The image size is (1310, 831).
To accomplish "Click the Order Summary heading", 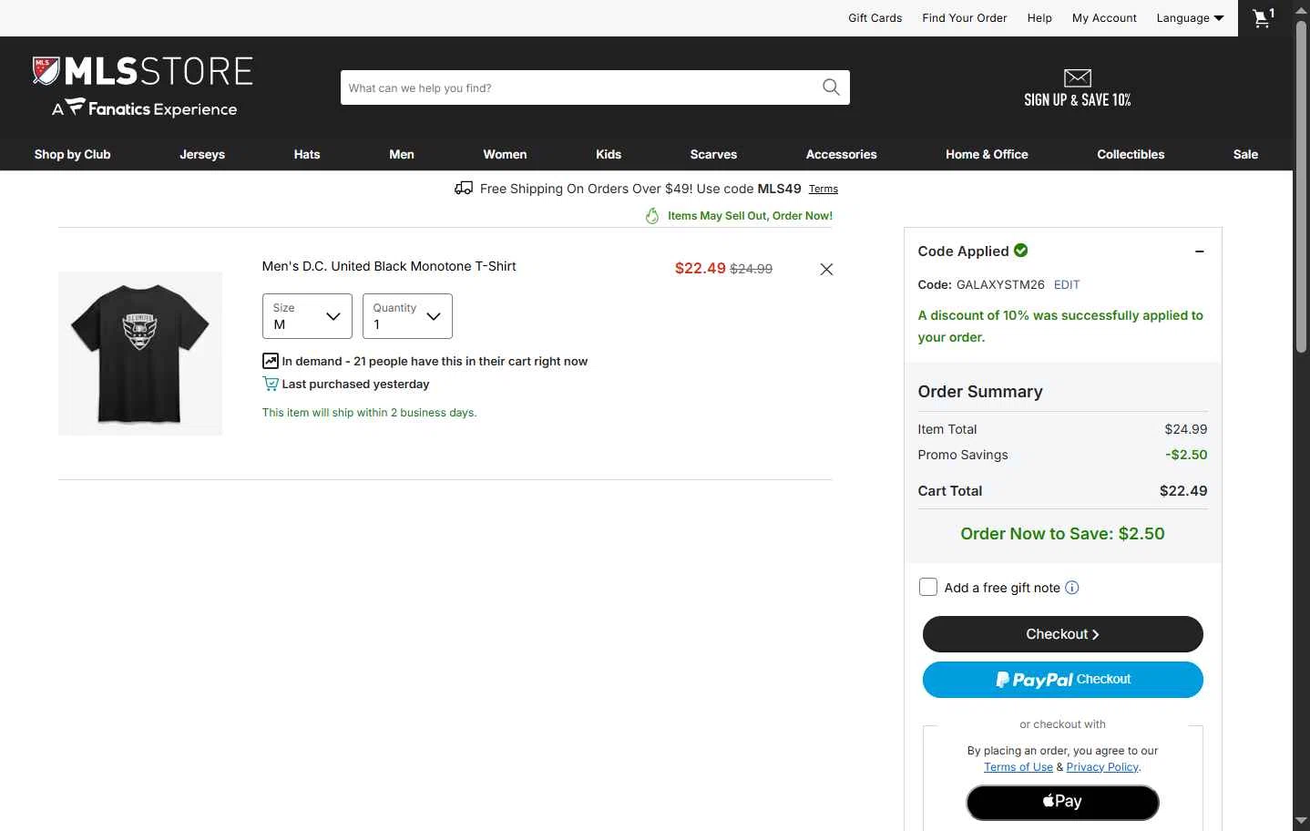I will point(980,392).
